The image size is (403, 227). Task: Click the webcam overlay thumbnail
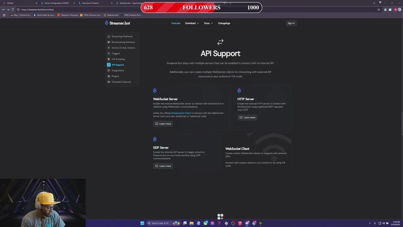(x=43, y=203)
